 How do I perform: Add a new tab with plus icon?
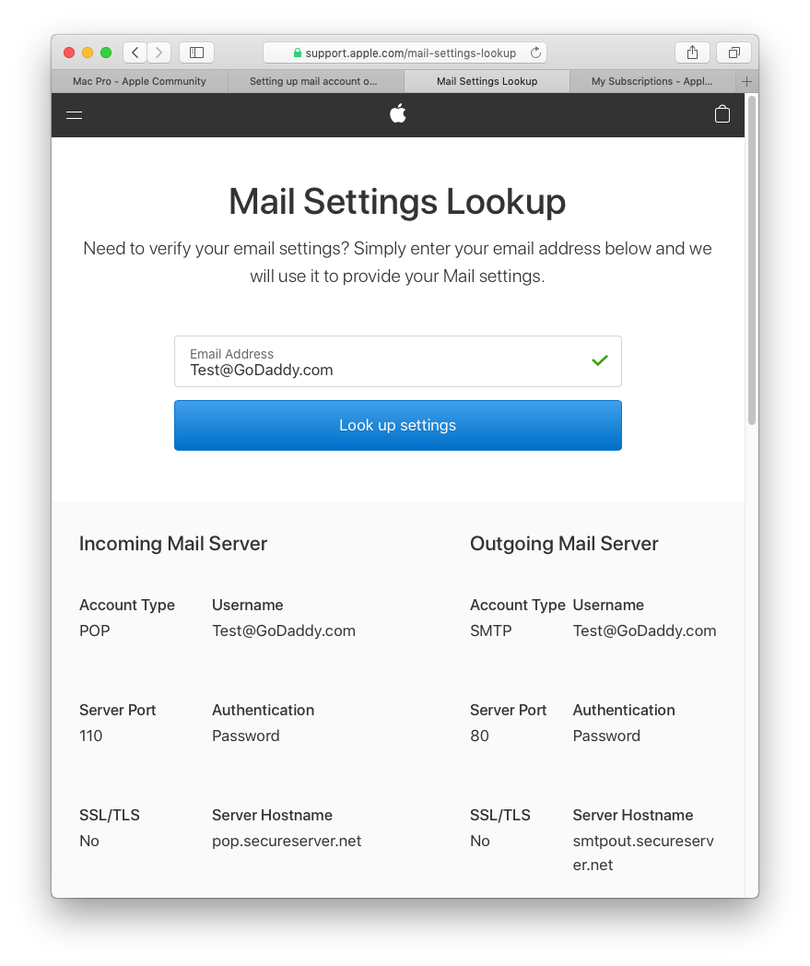747,81
